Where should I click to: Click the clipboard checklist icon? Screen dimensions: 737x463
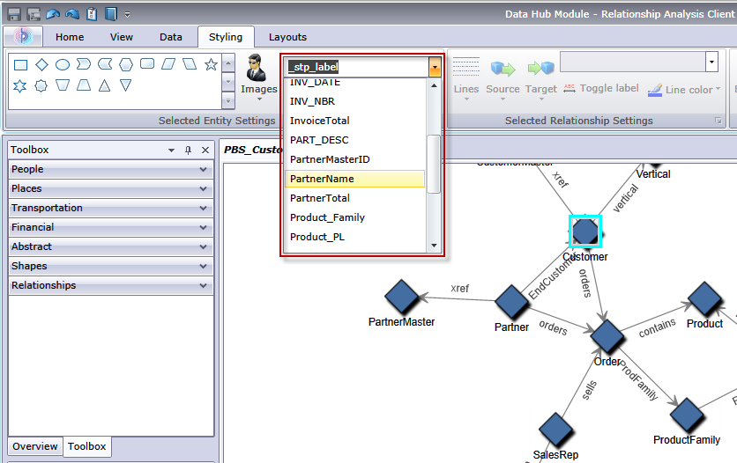pyautogui.click(x=92, y=14)
